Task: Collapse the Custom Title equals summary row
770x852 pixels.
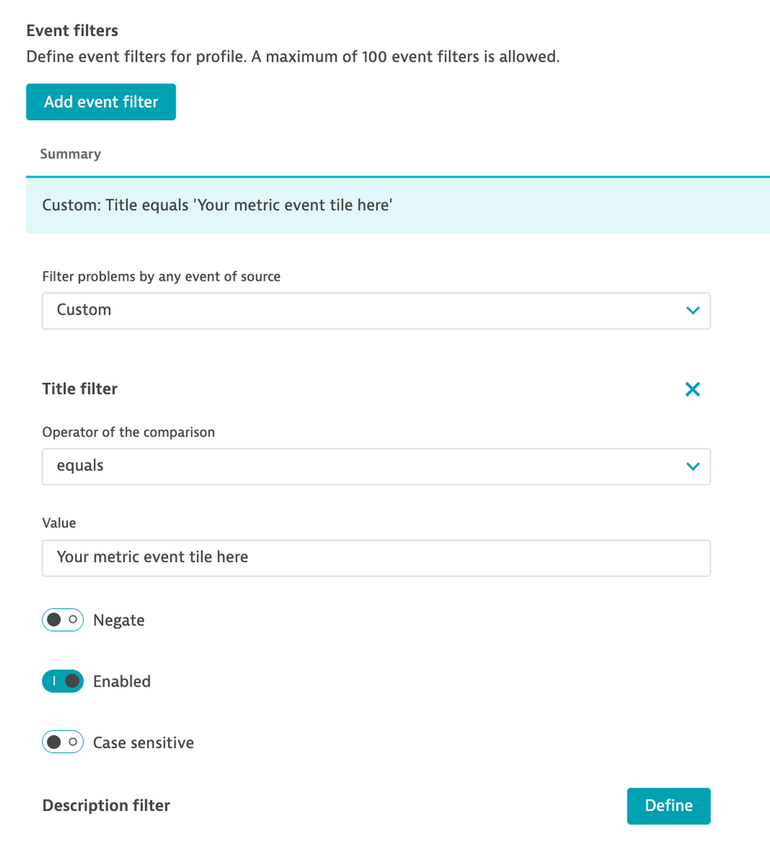Action: [397, 206]
